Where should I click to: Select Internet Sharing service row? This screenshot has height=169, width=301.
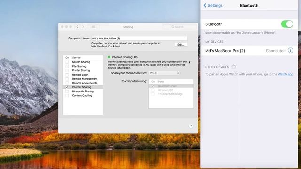point(83,87)
